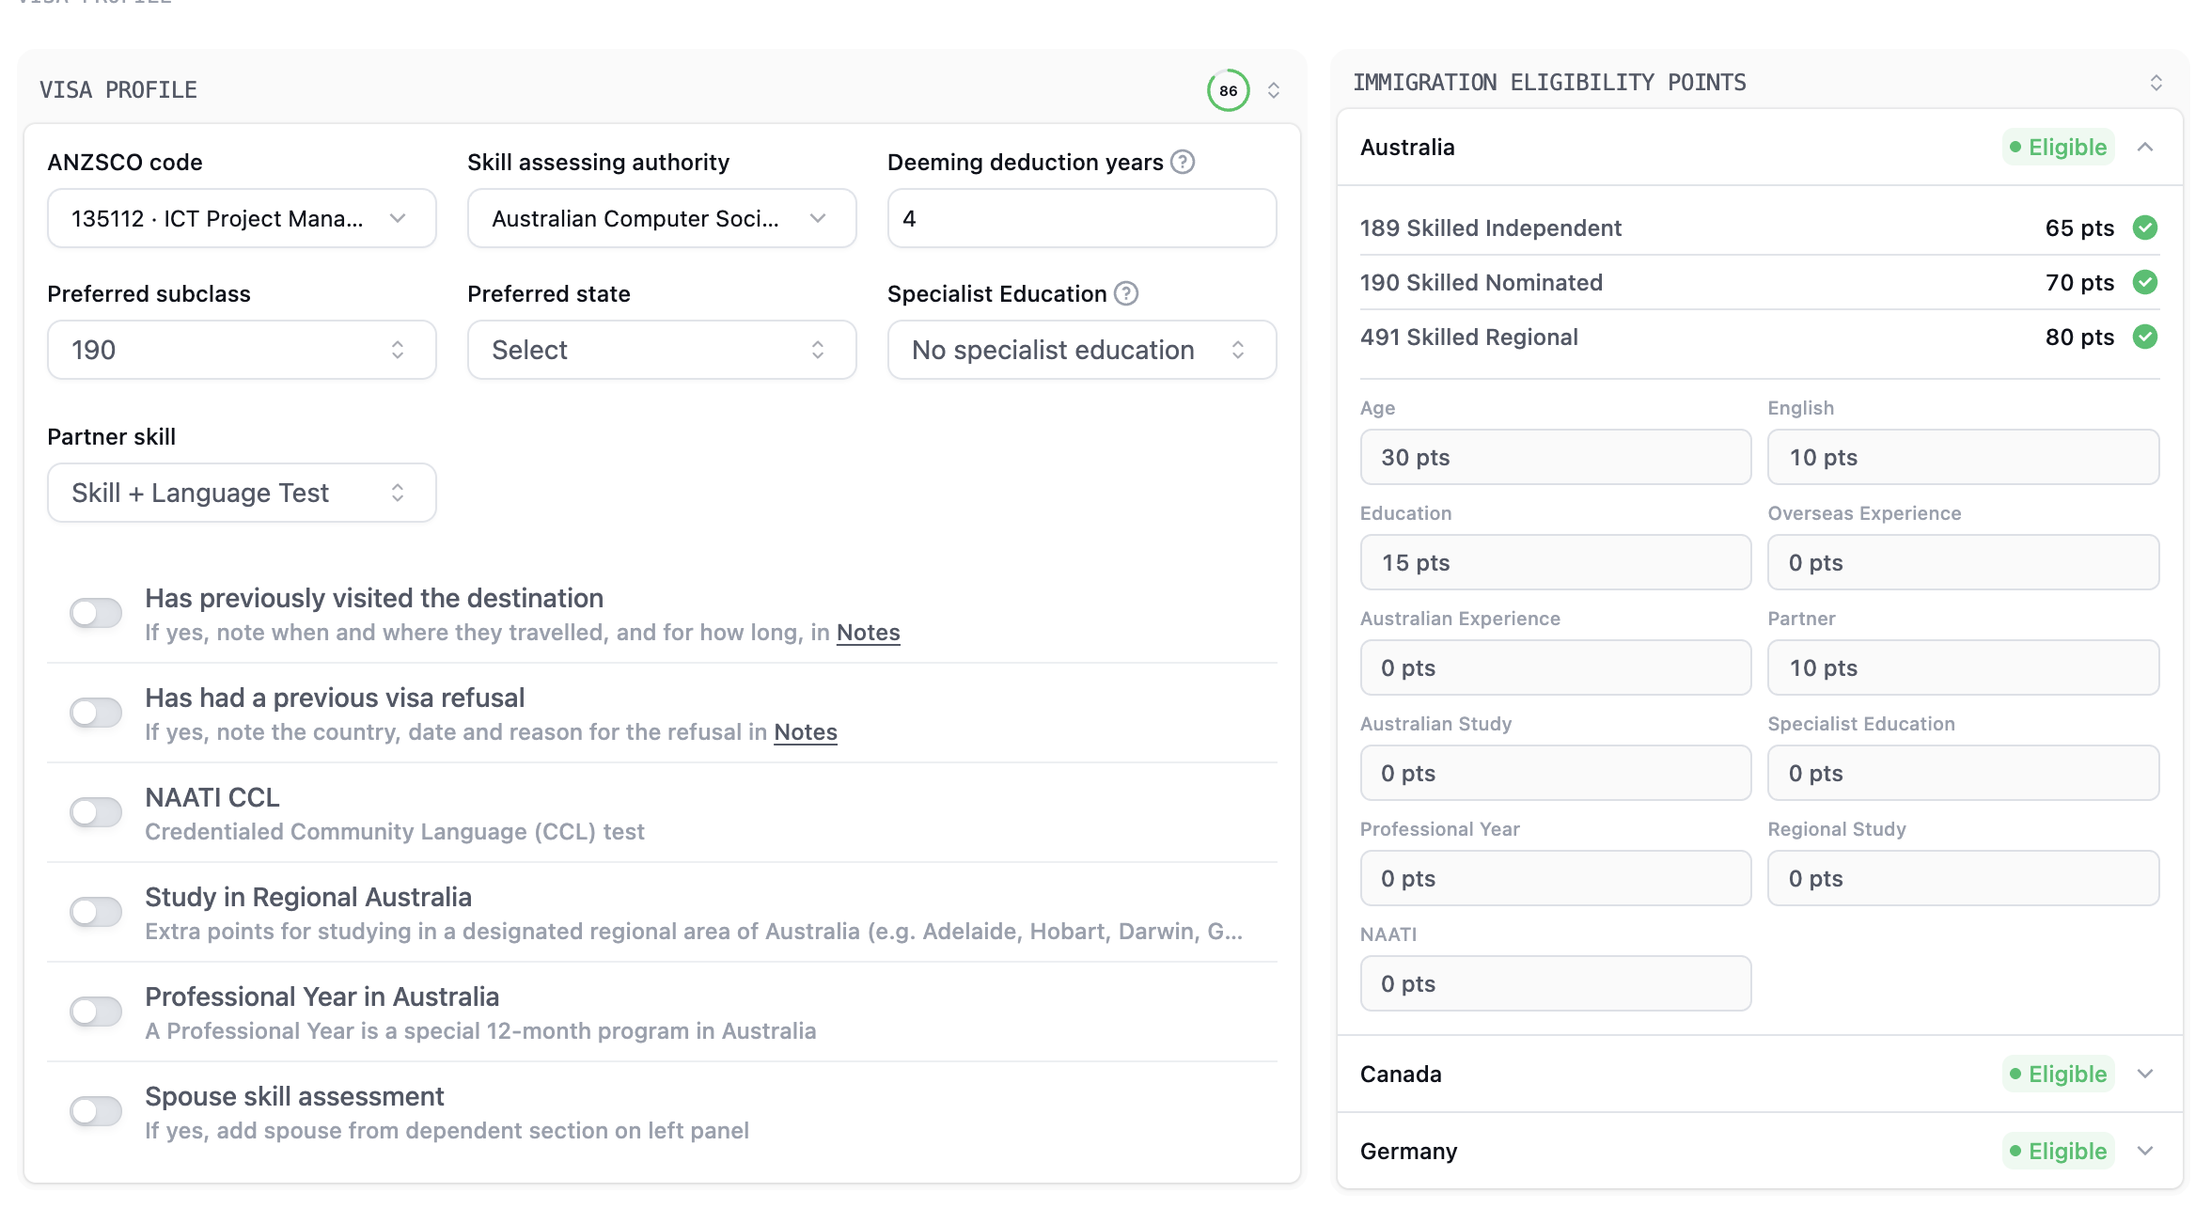The image size is (2211, 1224).
Task: Toggle Has had a previous visa refusal
Action: coord(96,713)
